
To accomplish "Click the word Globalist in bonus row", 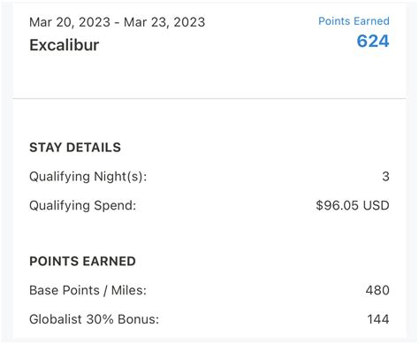I will 56,319.
